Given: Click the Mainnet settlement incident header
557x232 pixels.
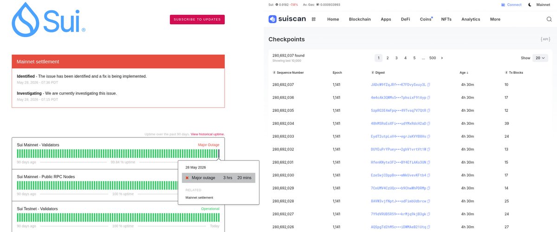Looking at the screenshot, I should [x=118, y=62].
